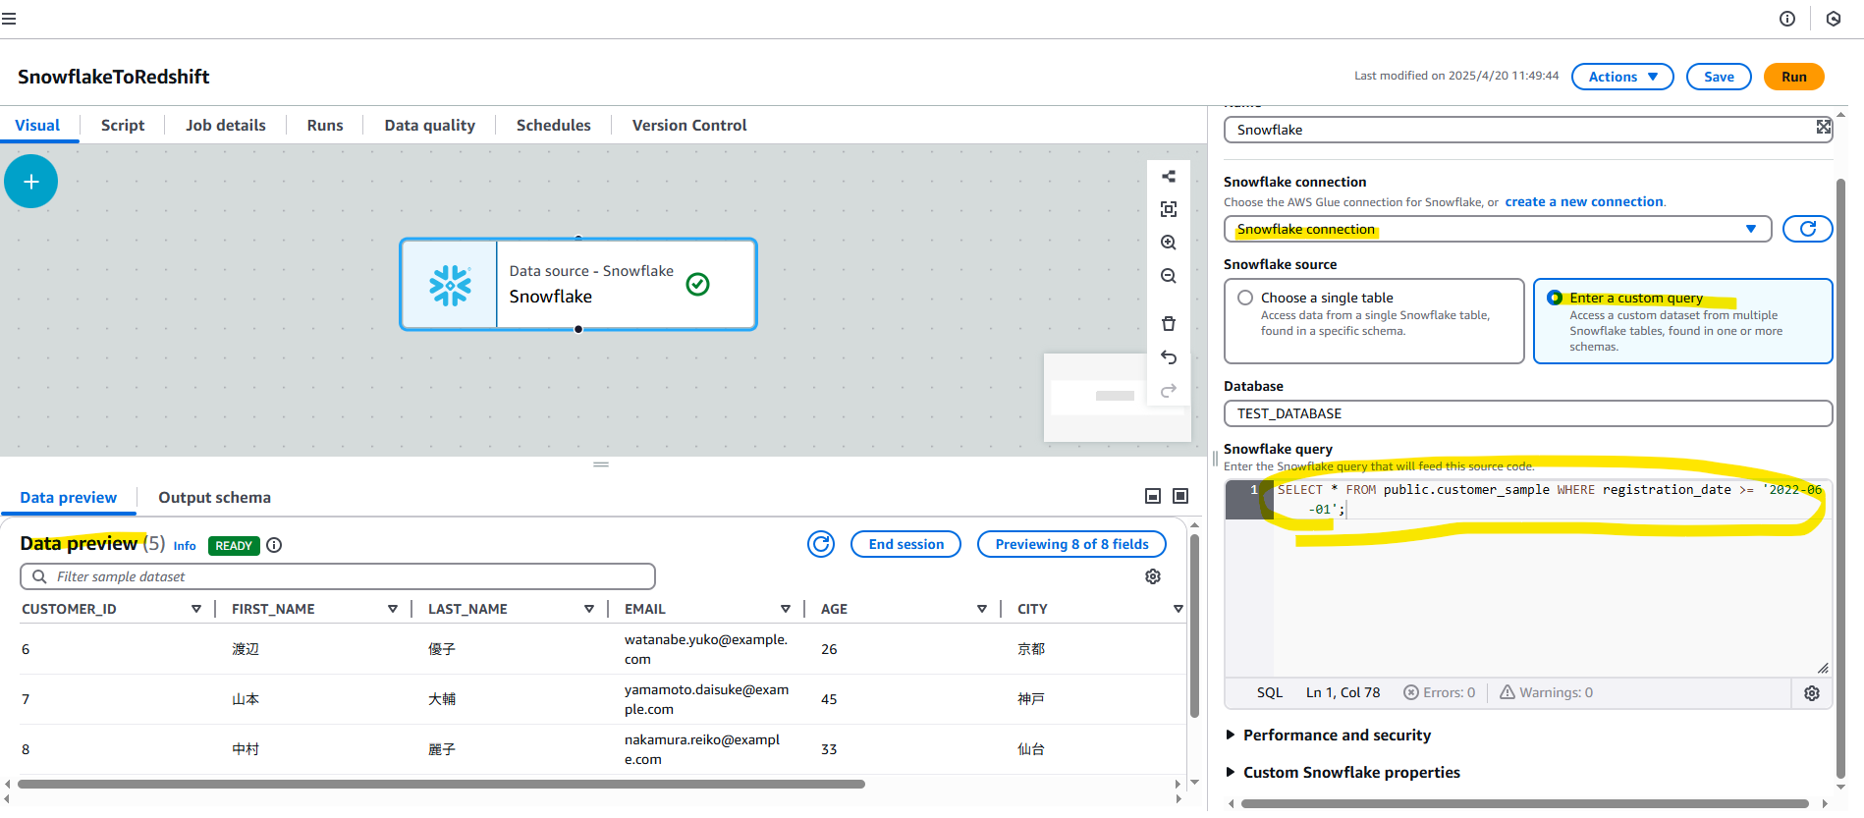The width and height of the screenshot is (1864, 818).
Task: Zoom out on the canvas
Action: pyautogui.click(x=1169, y=276)
